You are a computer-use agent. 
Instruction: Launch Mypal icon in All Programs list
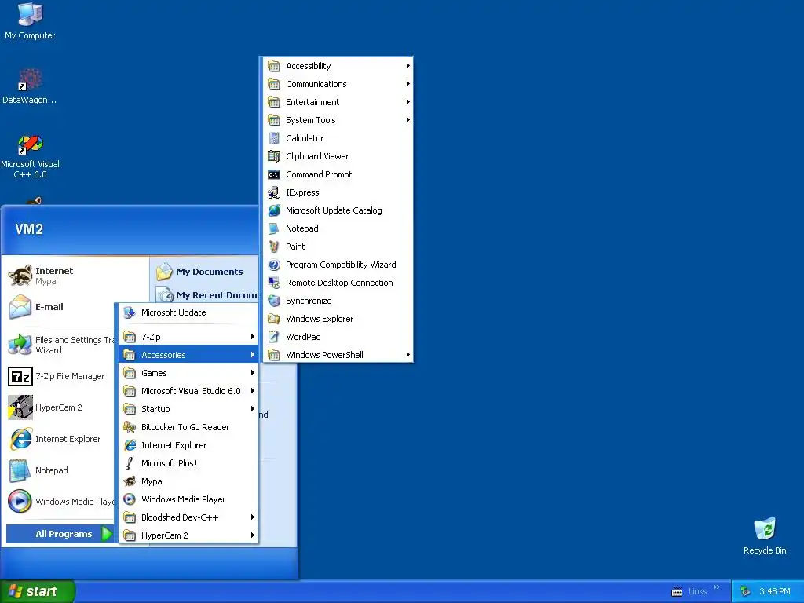point(130,481)
